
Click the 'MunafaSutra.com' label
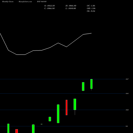coord(25,2)
